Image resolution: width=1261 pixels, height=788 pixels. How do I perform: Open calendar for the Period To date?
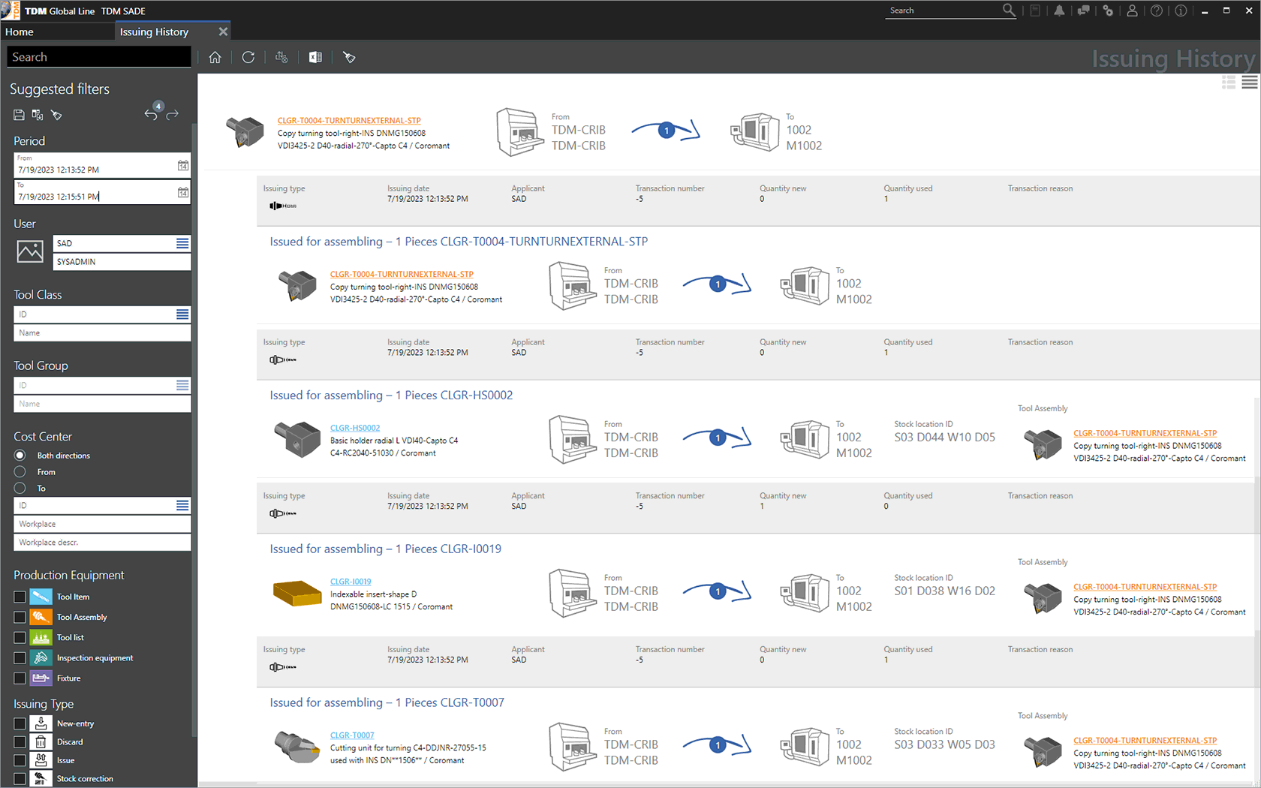coord(182,192)
